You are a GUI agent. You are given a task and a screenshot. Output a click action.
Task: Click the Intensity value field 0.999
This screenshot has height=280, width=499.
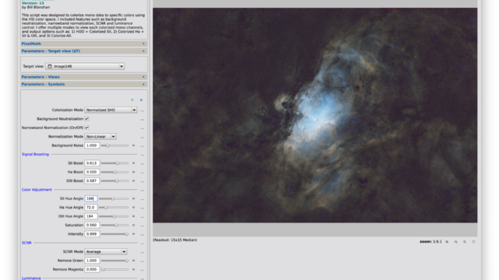point(92,234)
